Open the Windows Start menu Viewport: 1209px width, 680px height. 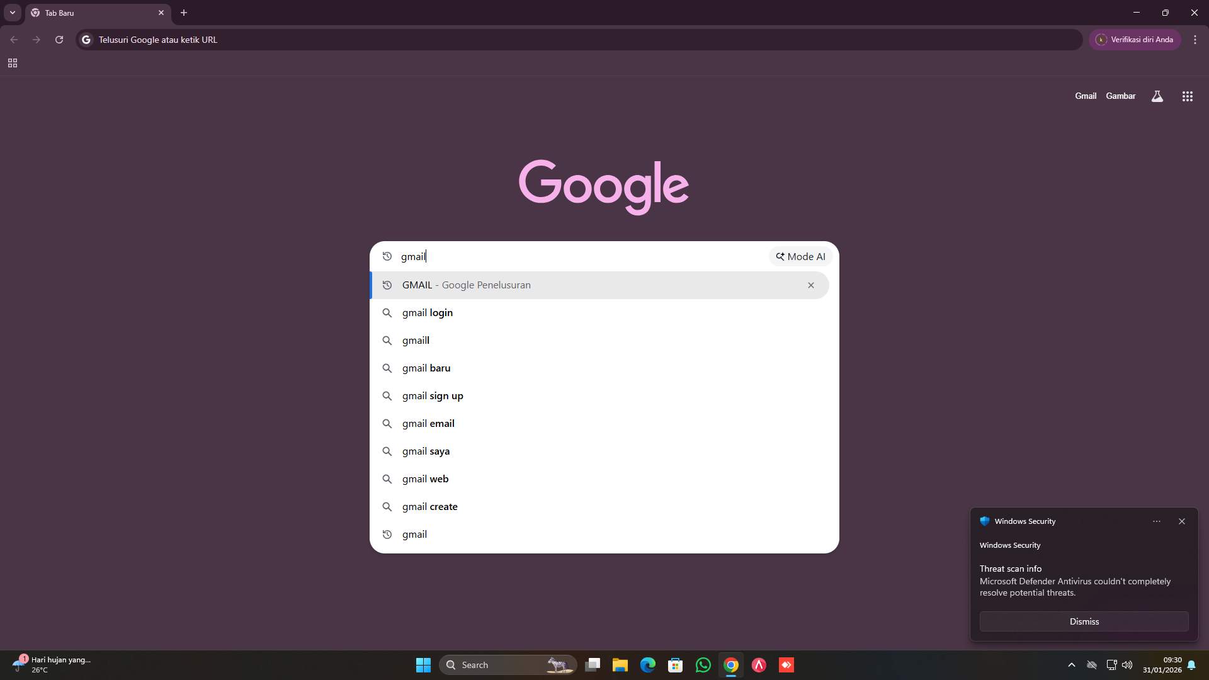(423, 664)
